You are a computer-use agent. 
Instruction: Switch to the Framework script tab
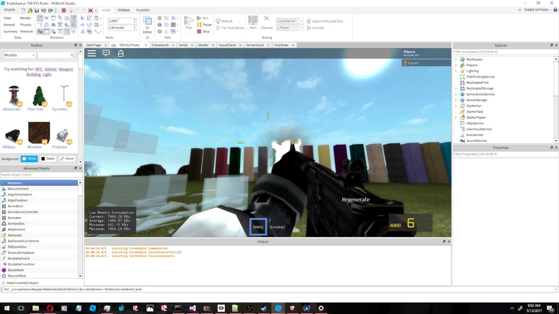coord(160,45)
